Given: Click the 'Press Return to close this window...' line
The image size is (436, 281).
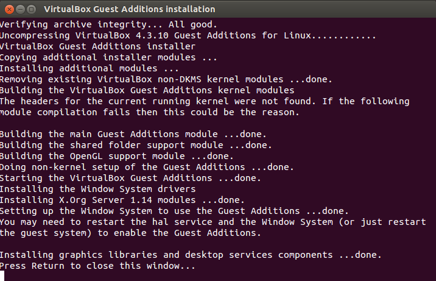Looking at the screenshot, I should 97,266.
